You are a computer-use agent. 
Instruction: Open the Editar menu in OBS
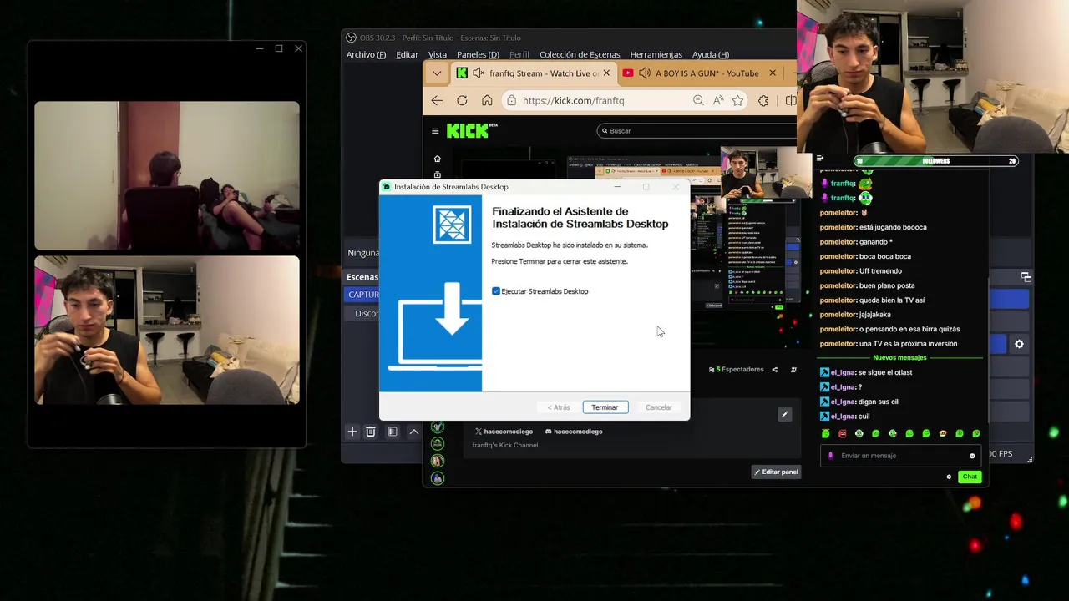(407, 54)
